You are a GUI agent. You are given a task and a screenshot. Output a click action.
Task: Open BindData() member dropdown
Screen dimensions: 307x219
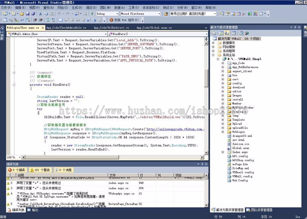207,34
